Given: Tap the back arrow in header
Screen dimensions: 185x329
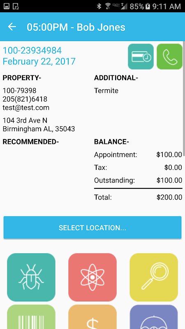Looking at the screenshot, I should 12,27.
